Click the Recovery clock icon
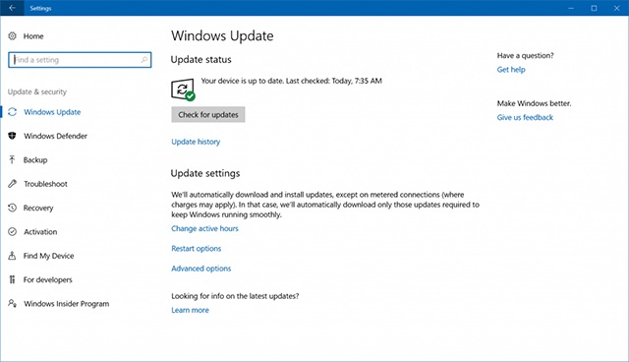 pos(13,208)
